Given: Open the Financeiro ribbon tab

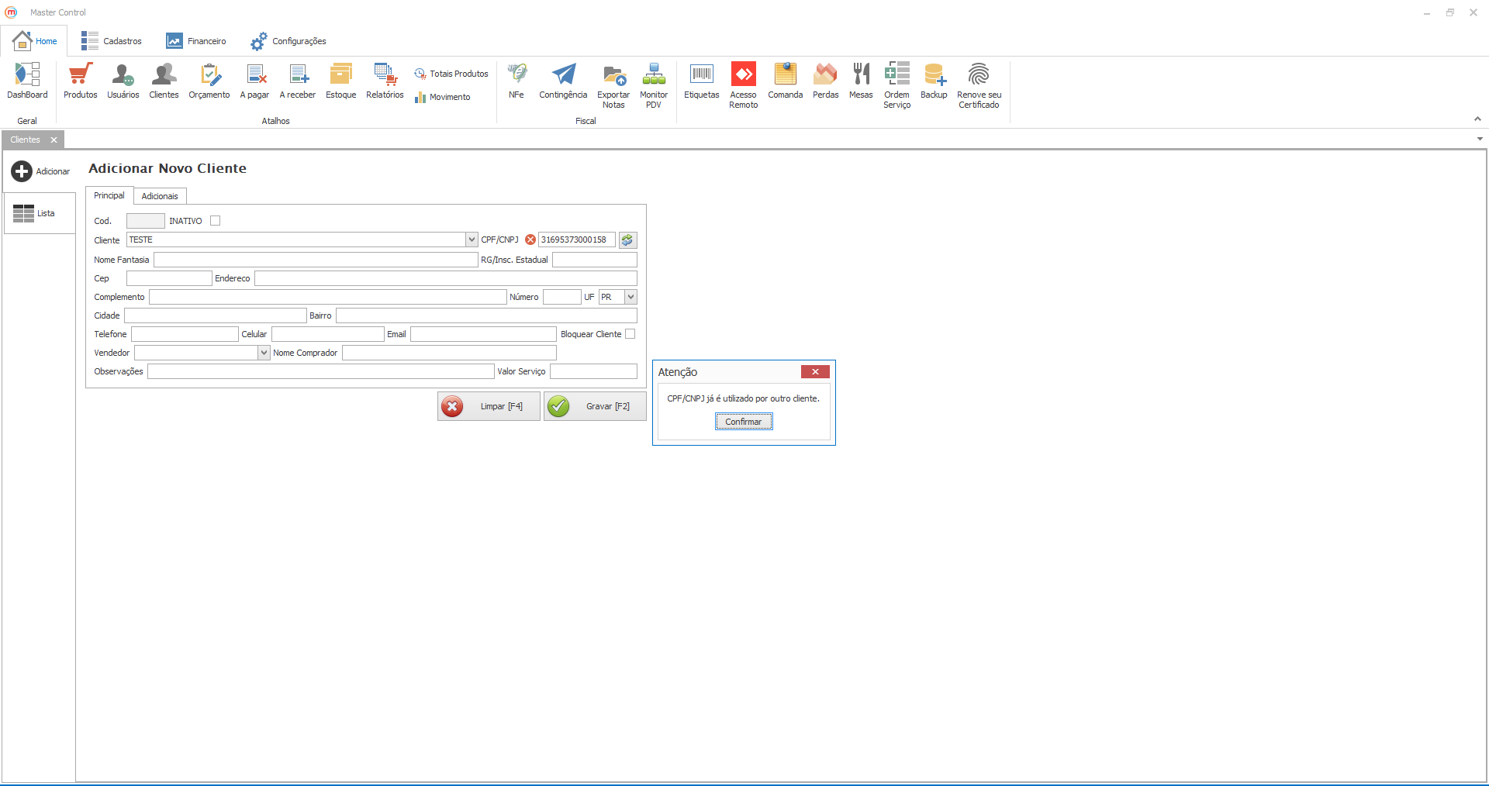Looking at the screenshot, I should click(196, 41).
